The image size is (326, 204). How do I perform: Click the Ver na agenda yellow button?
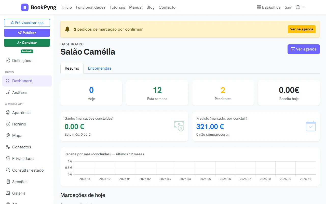point(302,29)
